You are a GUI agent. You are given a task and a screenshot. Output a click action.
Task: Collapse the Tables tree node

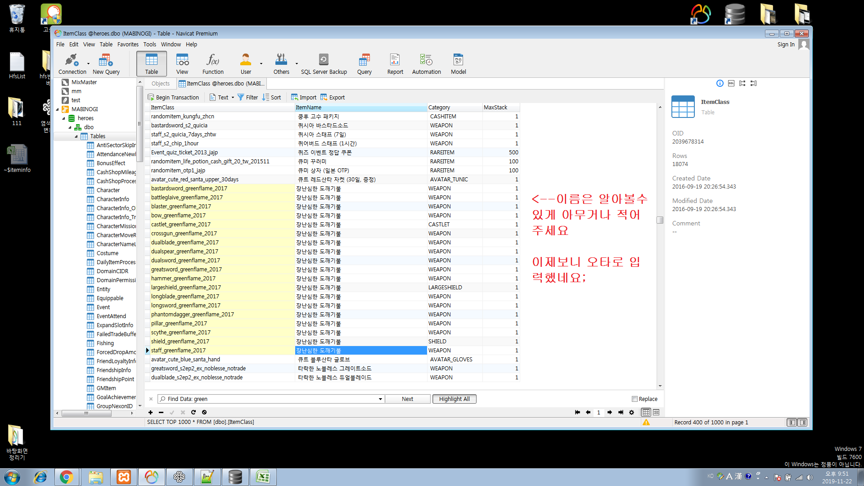pyautogui.click(x=76, y=136)
